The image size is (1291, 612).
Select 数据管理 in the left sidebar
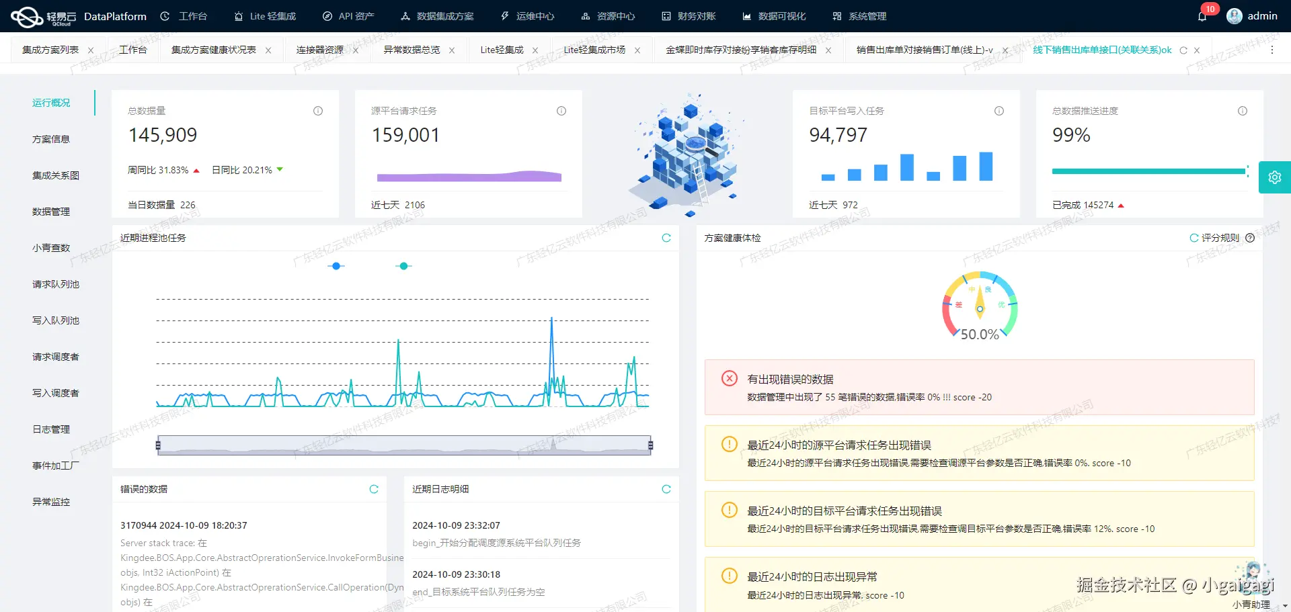(50, 211)
